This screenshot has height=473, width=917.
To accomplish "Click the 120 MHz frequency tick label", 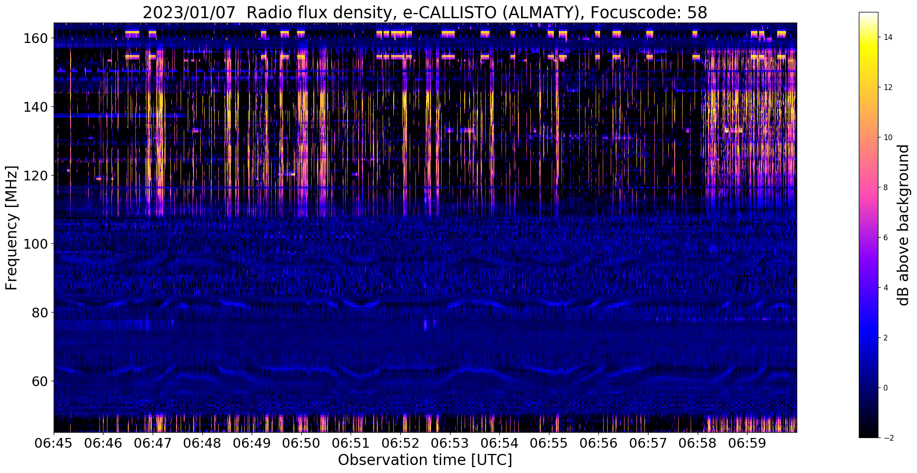I will coord(36,176).
